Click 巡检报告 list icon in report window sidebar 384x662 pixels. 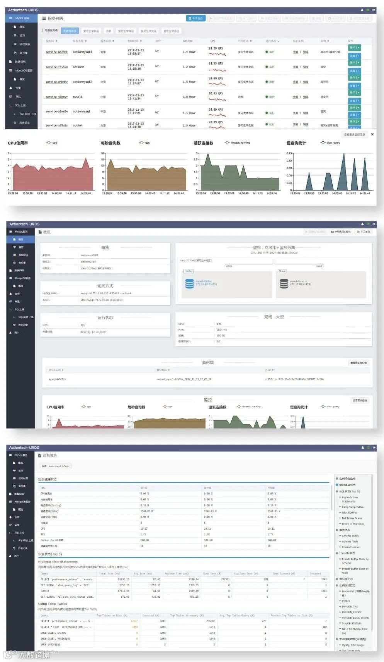pos(15,478)
